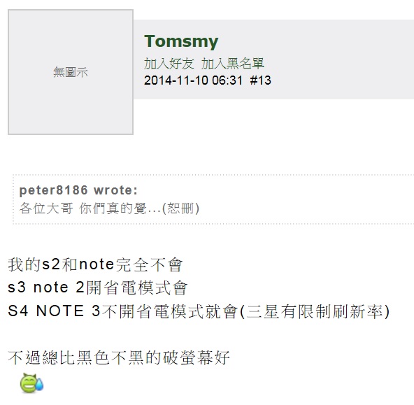
Task: Open the 無圖示 avatar placeholder
Action: coord(71,72)
